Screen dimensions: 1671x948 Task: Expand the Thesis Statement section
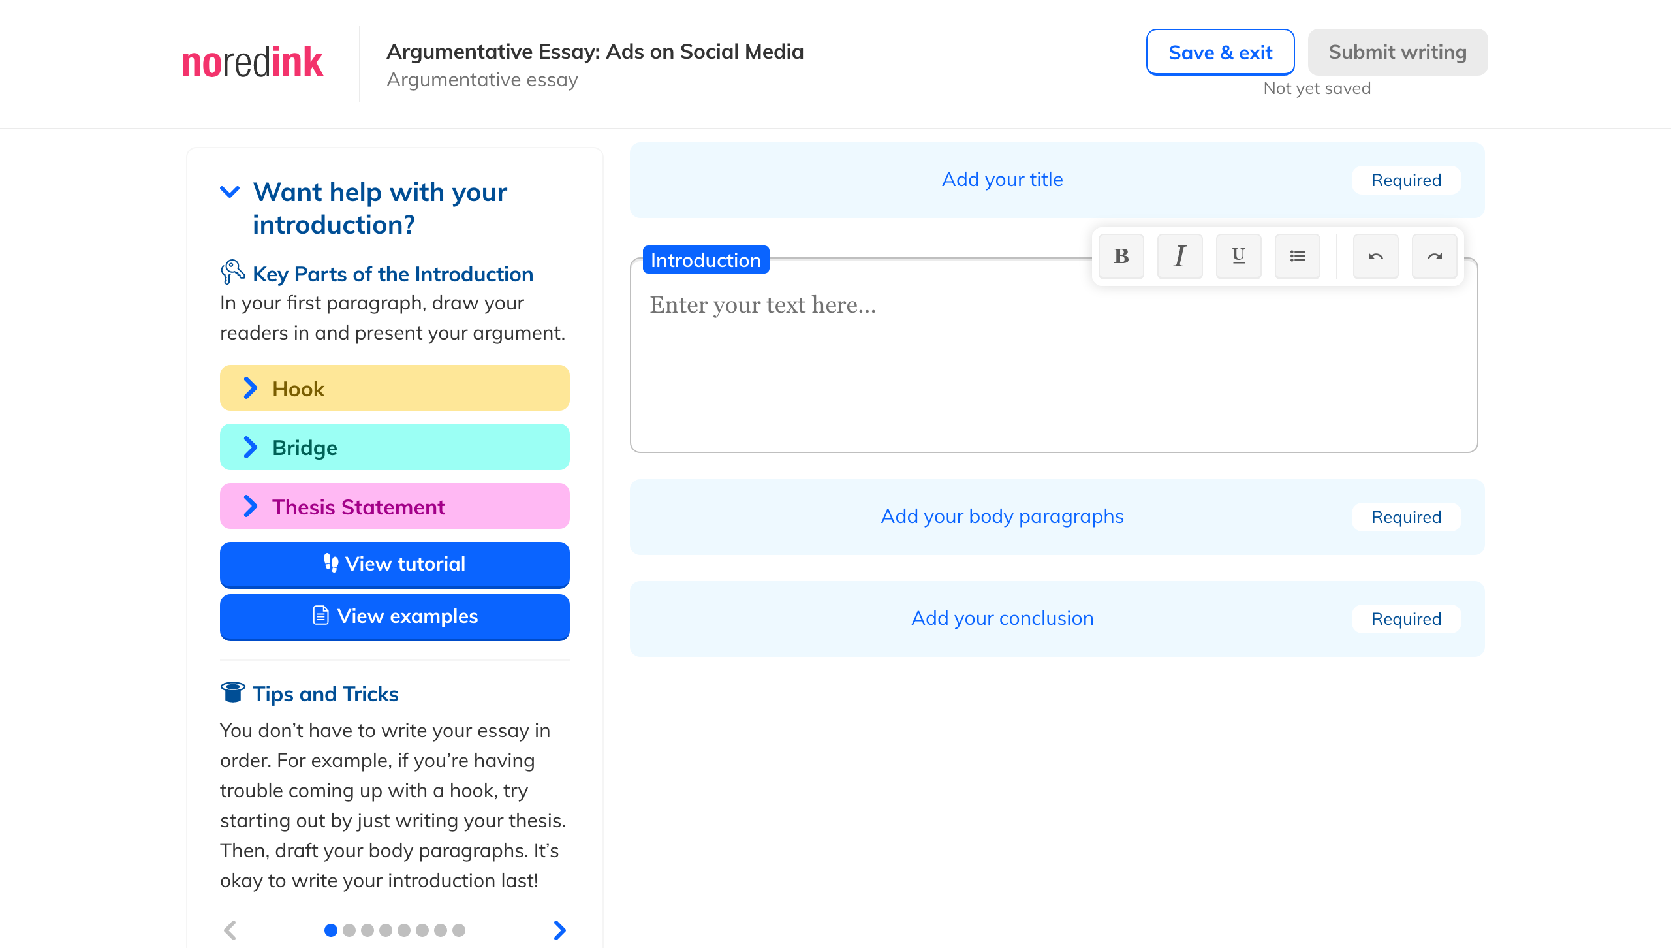tap(394, 507)
